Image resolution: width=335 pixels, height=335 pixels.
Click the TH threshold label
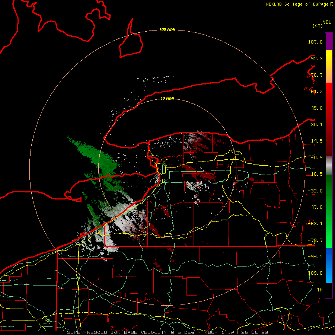pos(320,290)
